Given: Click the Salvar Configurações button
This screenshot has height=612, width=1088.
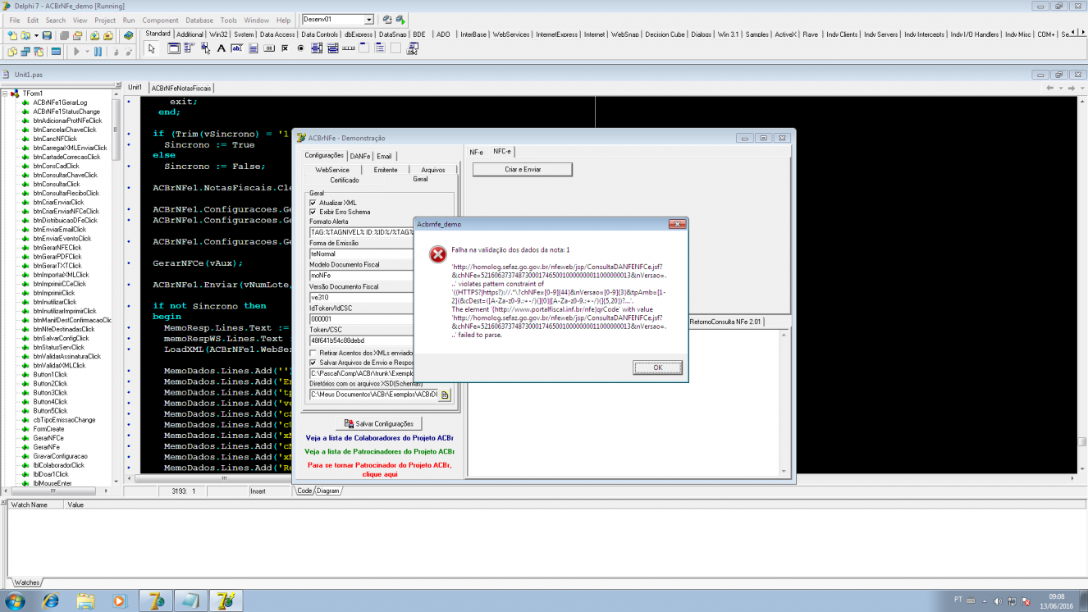Looking at the screenshot, I should (379, 423).
